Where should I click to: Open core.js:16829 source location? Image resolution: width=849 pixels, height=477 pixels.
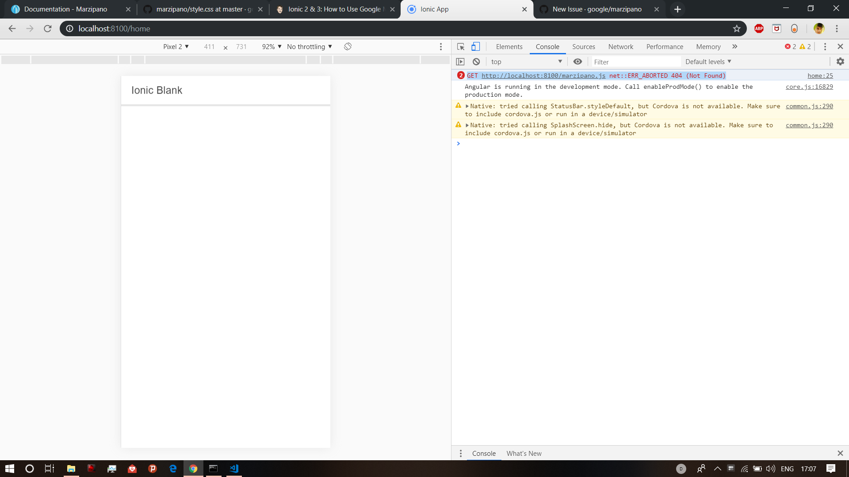[809, 87]
